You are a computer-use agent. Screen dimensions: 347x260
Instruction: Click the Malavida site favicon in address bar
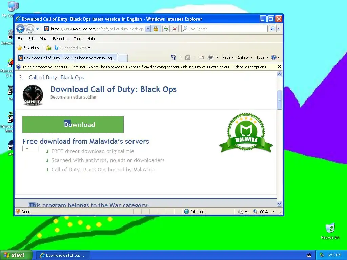[x=47, y=29]
